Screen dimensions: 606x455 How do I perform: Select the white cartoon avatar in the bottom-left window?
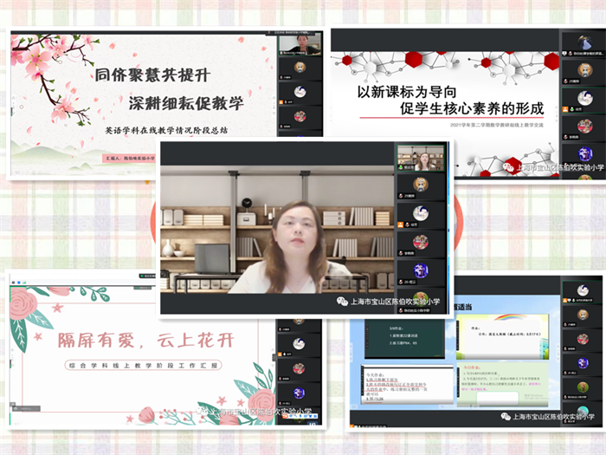coord(299,343)
